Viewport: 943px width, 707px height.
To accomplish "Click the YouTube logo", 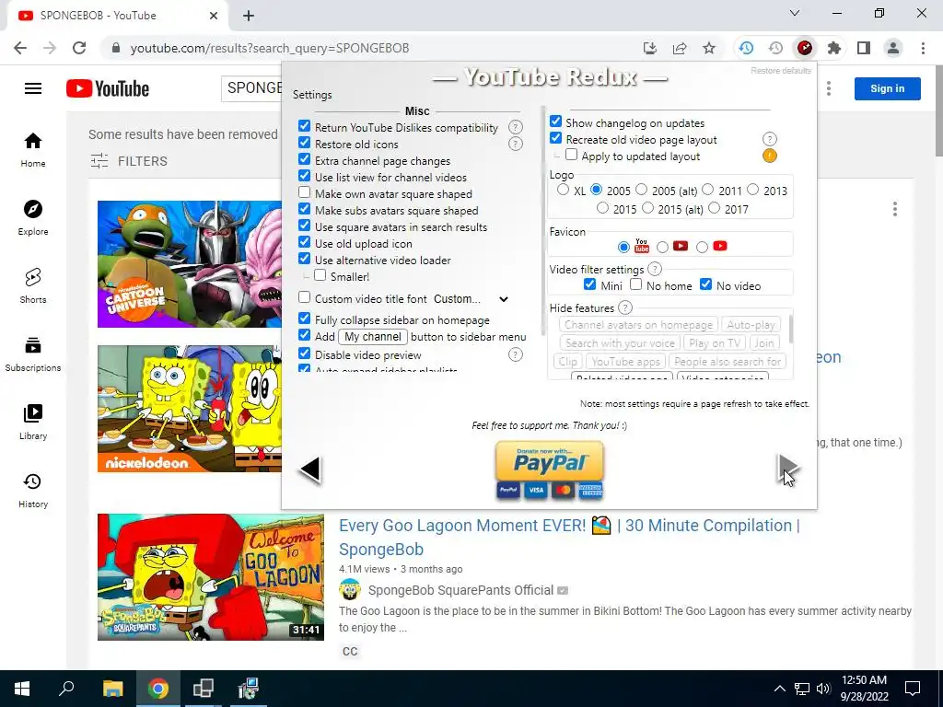I will tap(108, 88).
